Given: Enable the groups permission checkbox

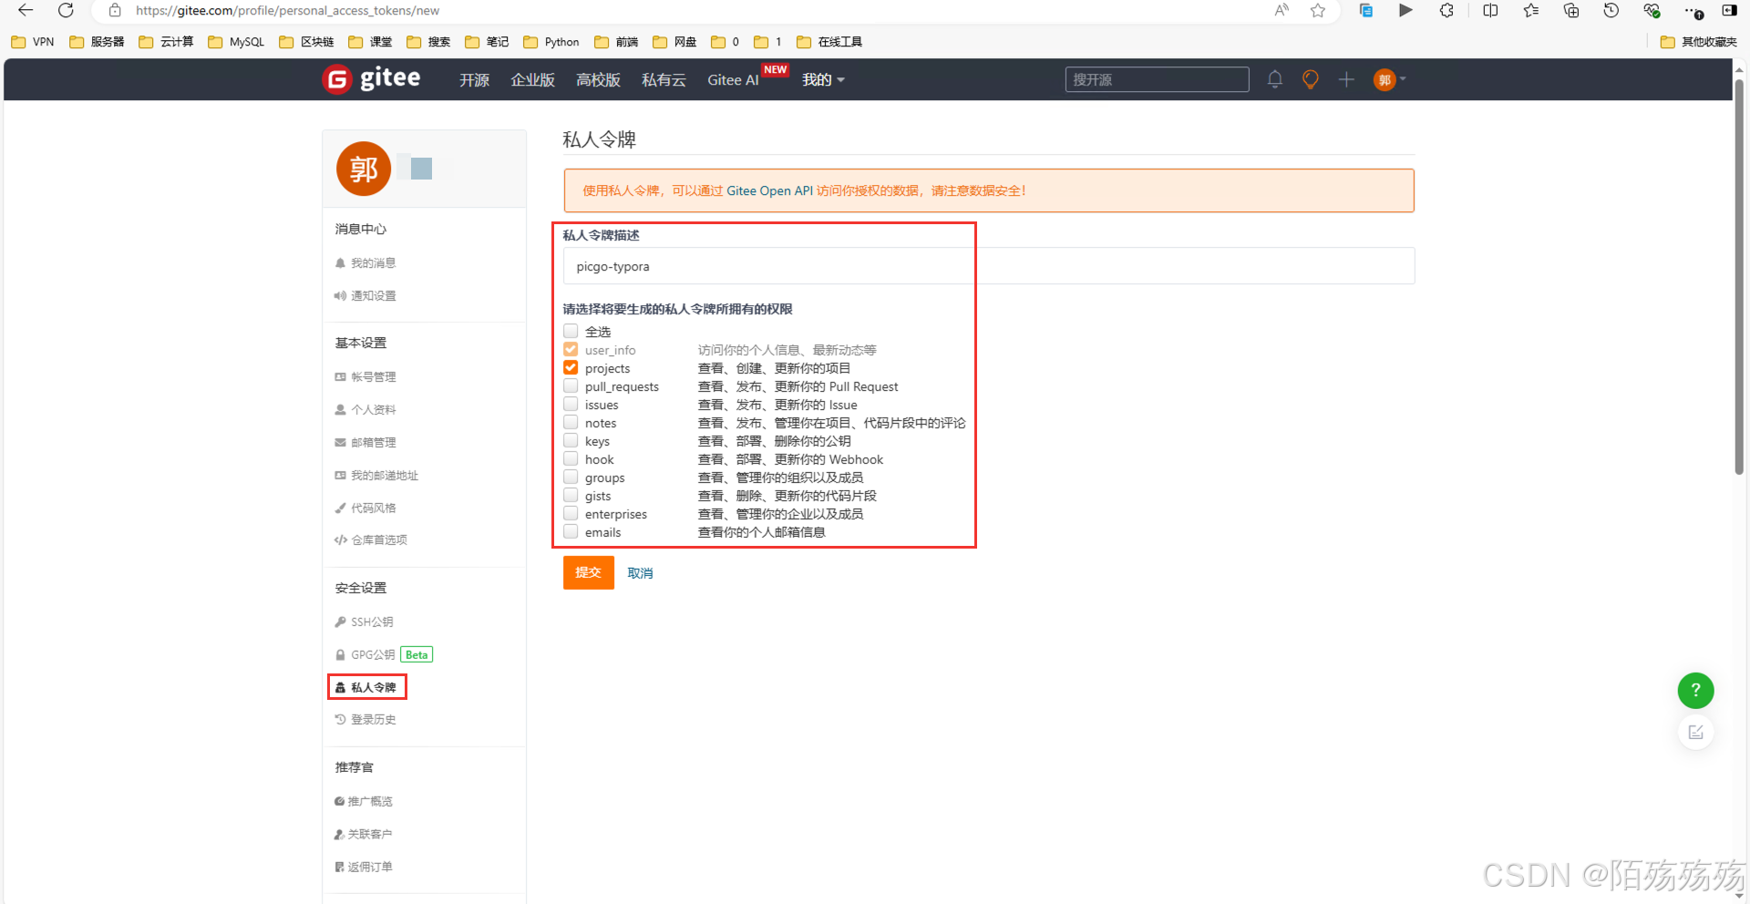Looking at the screenshot, I should point(571,477).
